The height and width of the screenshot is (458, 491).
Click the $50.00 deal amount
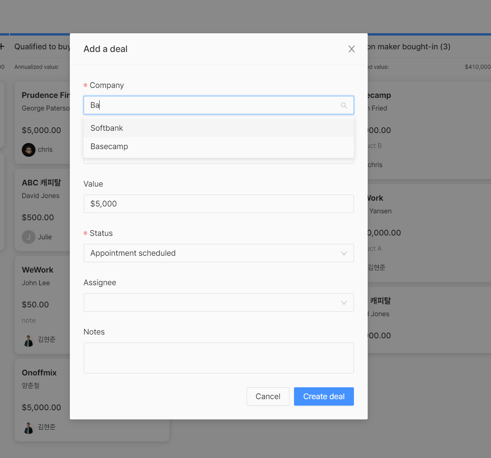(x=35, y=305)
